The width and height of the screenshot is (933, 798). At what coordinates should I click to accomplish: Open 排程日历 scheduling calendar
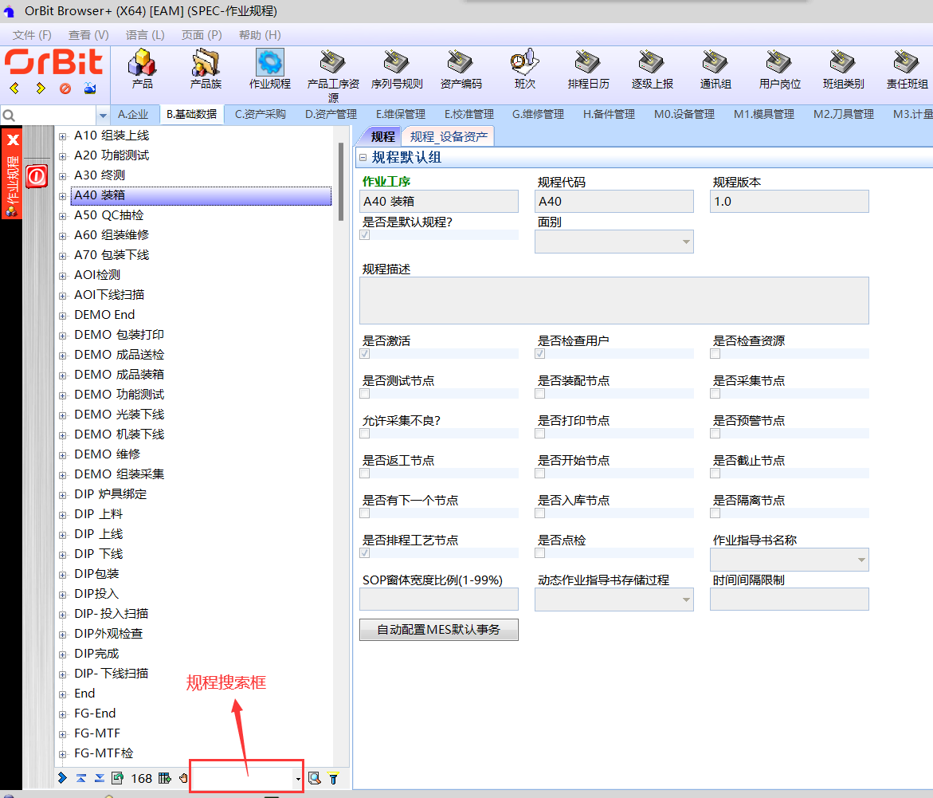tap(588, 69)
